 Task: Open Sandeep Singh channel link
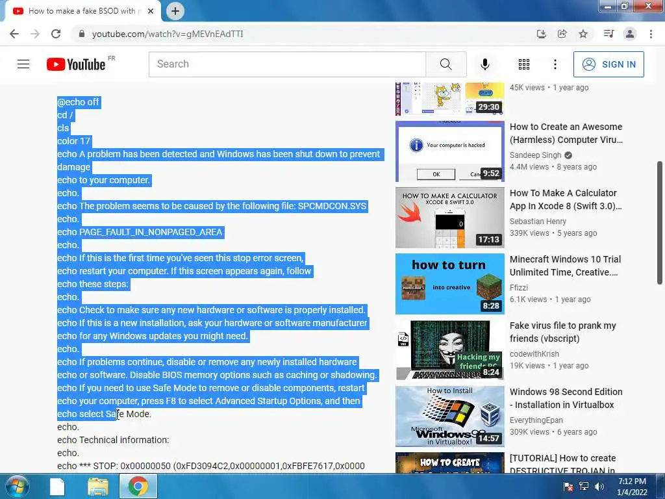coord(535,155)
